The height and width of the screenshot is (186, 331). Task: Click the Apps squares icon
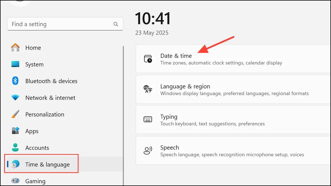[x=15, y=131]
